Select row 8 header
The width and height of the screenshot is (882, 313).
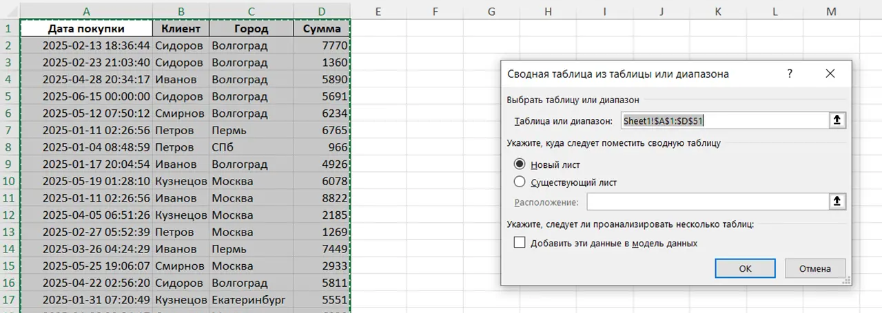(10, 147)
